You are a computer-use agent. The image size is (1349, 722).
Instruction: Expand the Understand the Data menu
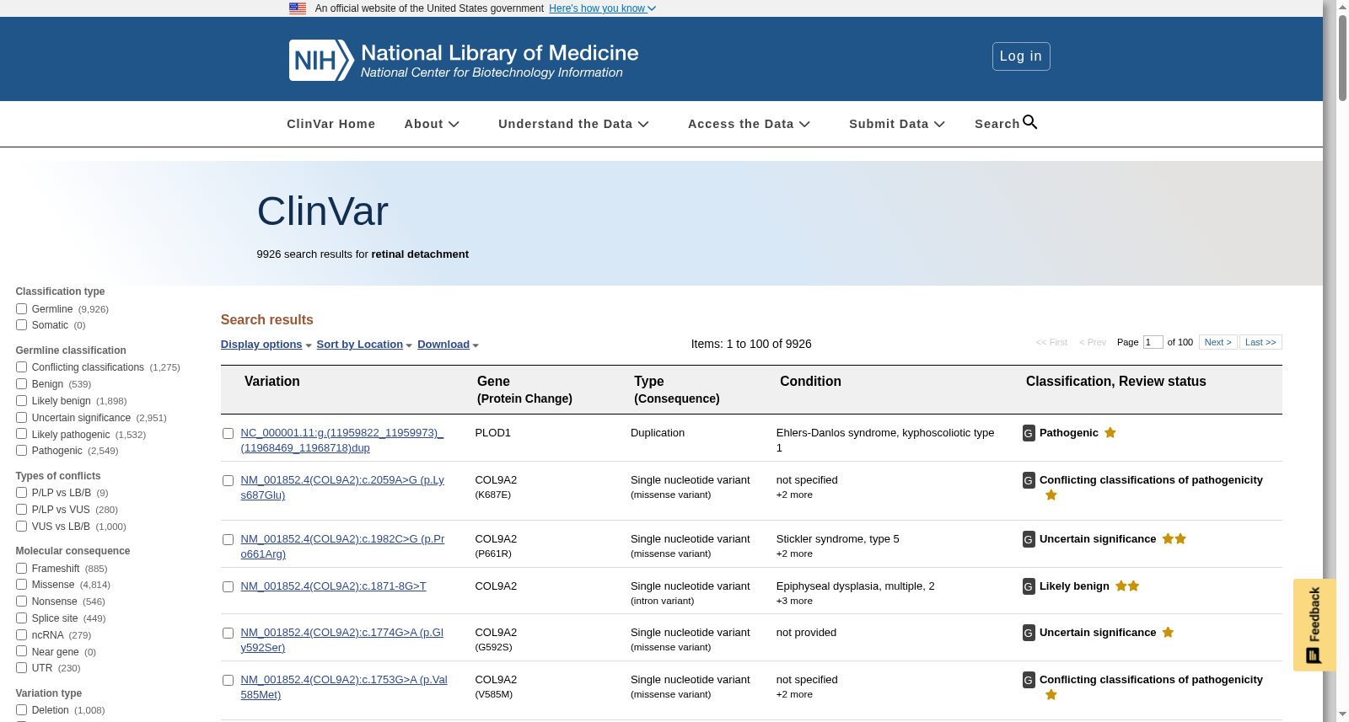[x=573, y=124]
